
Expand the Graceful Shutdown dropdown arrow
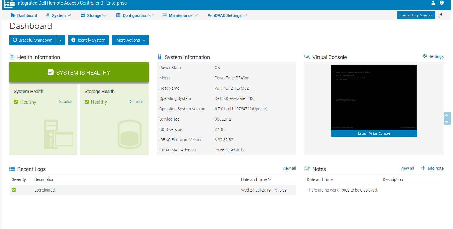click(x=60, y=40)
